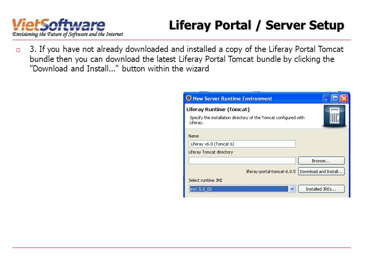Click the server tower wizard icon
366x275 pixels.
pos(334,116)
